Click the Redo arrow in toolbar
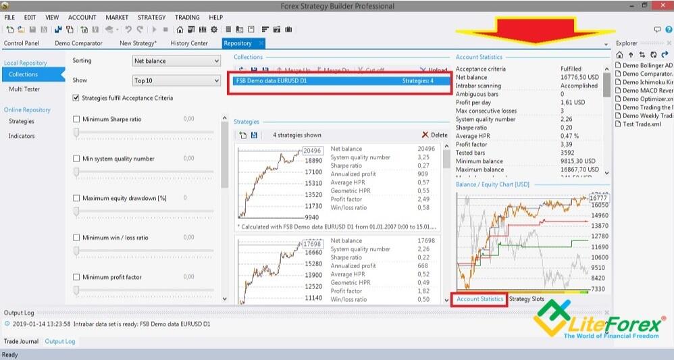Image resolution: width=674 pixels, height=360 pixels. pos(140,29)
